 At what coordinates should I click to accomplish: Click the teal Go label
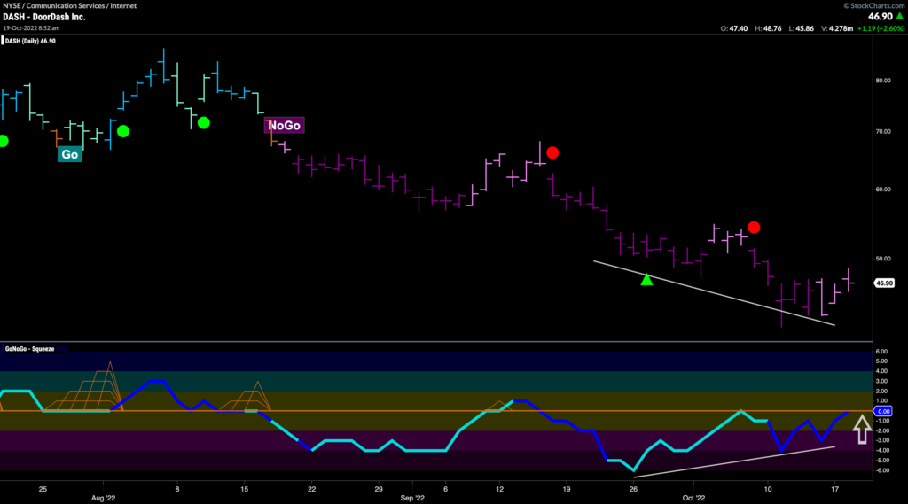[x=69, y=154]
